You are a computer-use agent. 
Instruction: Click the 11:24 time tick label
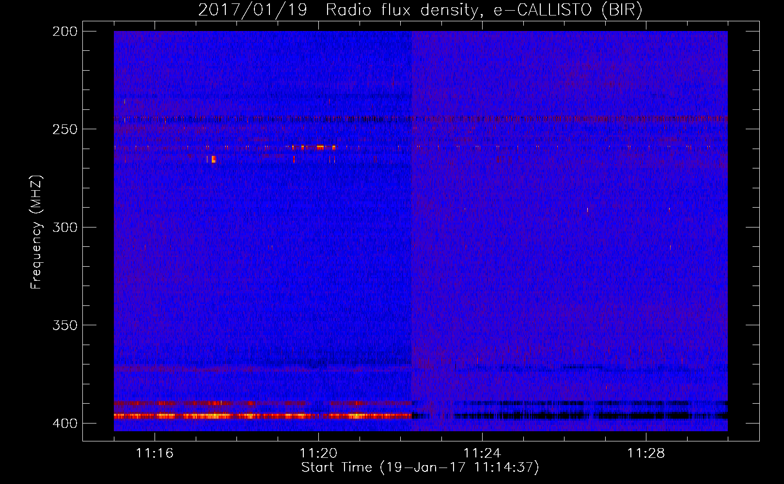pos(482,453)
